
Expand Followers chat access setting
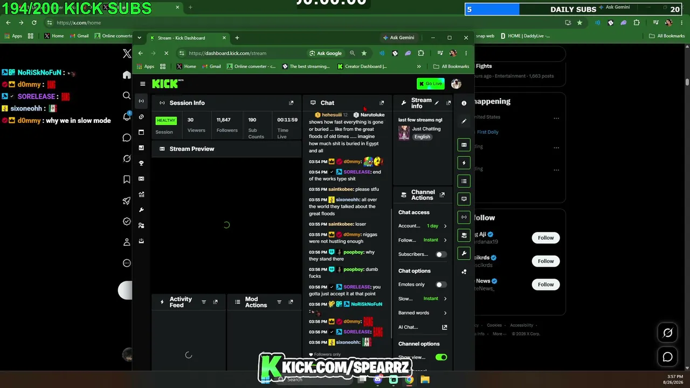pyautogui.click(x=423, y=240)
